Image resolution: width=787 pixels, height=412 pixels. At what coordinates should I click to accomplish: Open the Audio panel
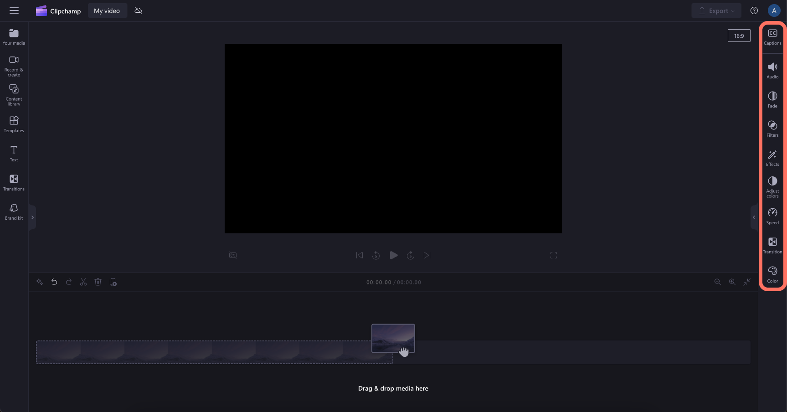[772, 70]
